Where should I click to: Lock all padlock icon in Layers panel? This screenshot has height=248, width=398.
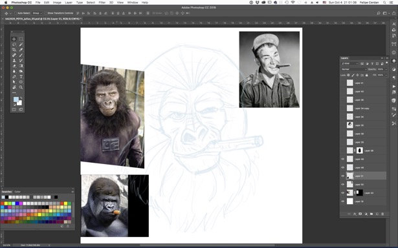coord(366,75)
